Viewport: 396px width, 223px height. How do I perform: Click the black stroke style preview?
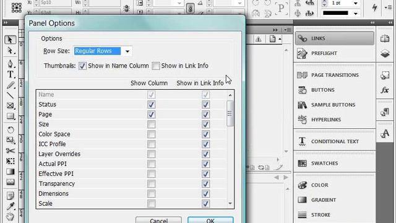(335, 13)
